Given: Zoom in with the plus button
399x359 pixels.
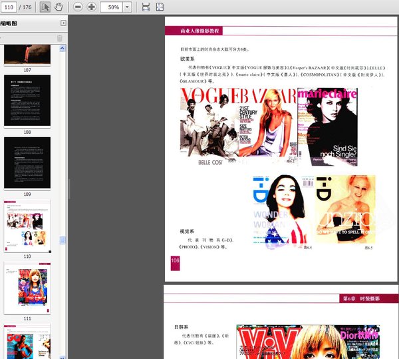Looking at the screenshot, I should 92,7.
